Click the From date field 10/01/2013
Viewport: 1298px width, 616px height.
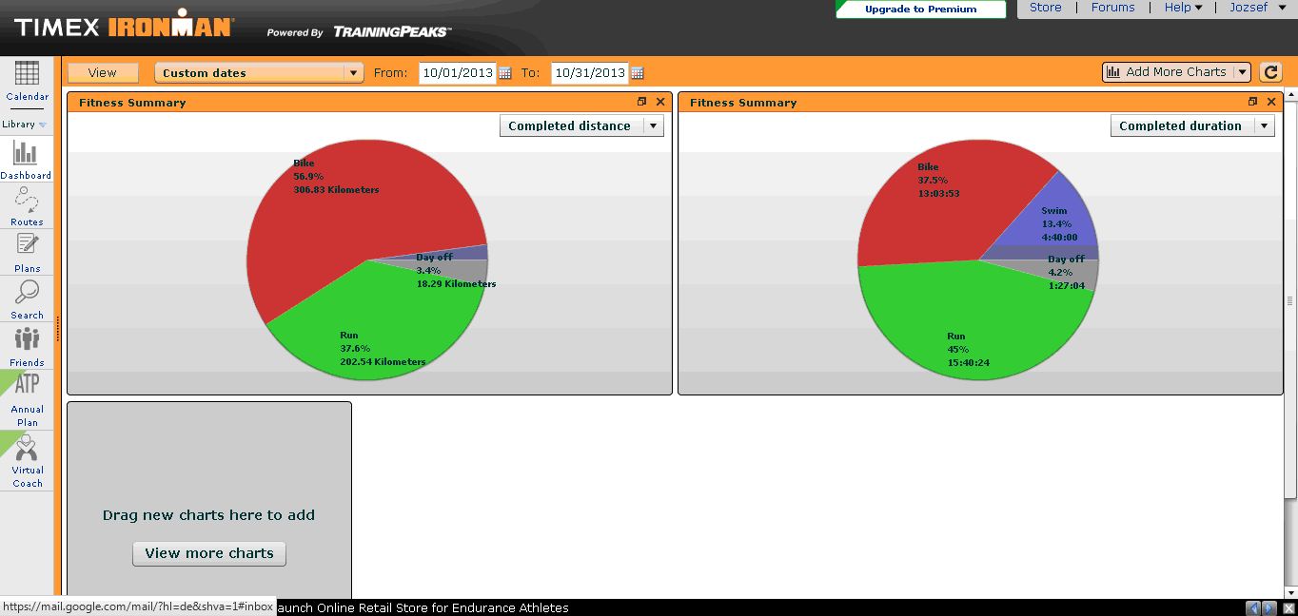pyautogui.click(x=458, y=73)
